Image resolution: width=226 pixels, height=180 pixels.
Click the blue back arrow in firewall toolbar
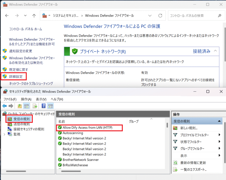point(5,106)
